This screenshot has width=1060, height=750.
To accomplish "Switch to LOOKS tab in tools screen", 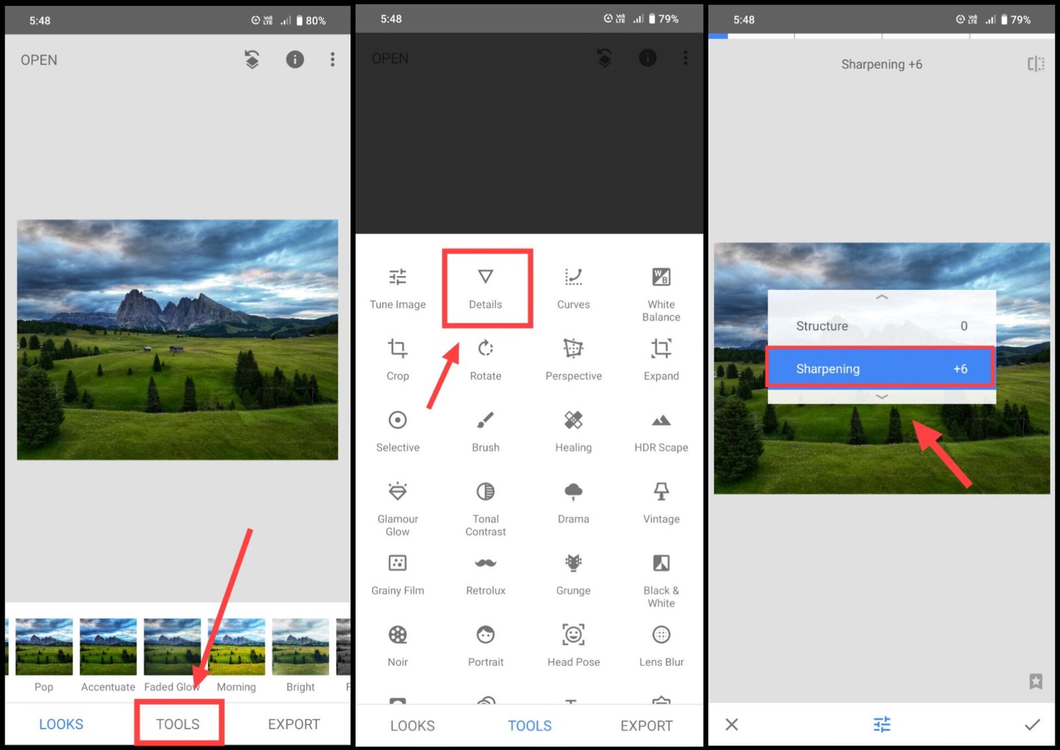I will tap(412, 726).
